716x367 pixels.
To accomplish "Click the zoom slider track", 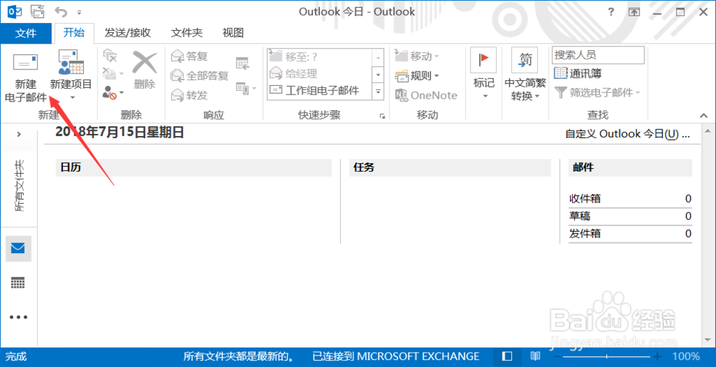I will coord(606,356).
